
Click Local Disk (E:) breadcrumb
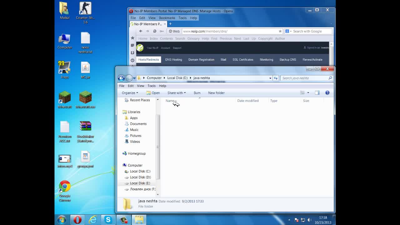pyautogui.click(x=177, y=78)
